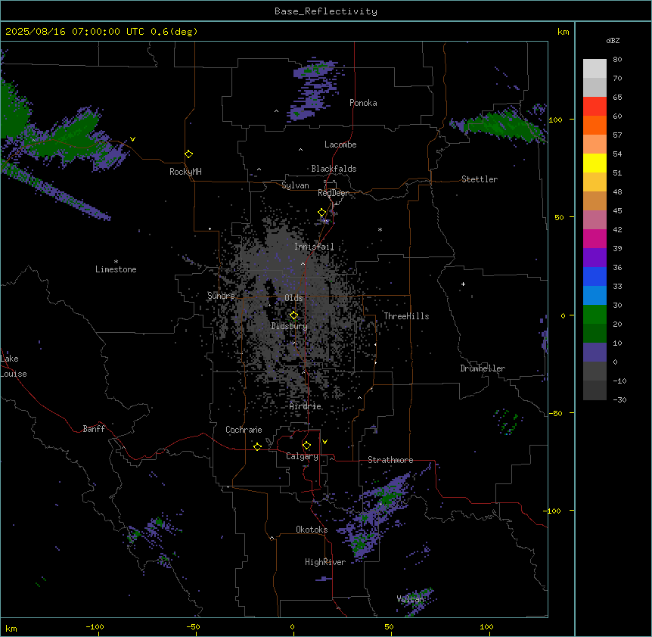Click the -50 tick label on right axis

point(555,413)
